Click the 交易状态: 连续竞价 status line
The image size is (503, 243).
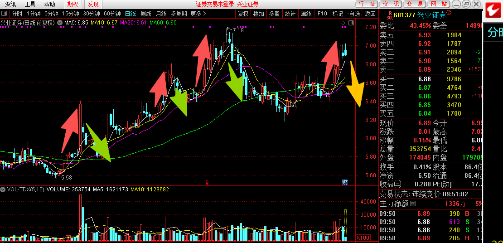click(423, 194)
